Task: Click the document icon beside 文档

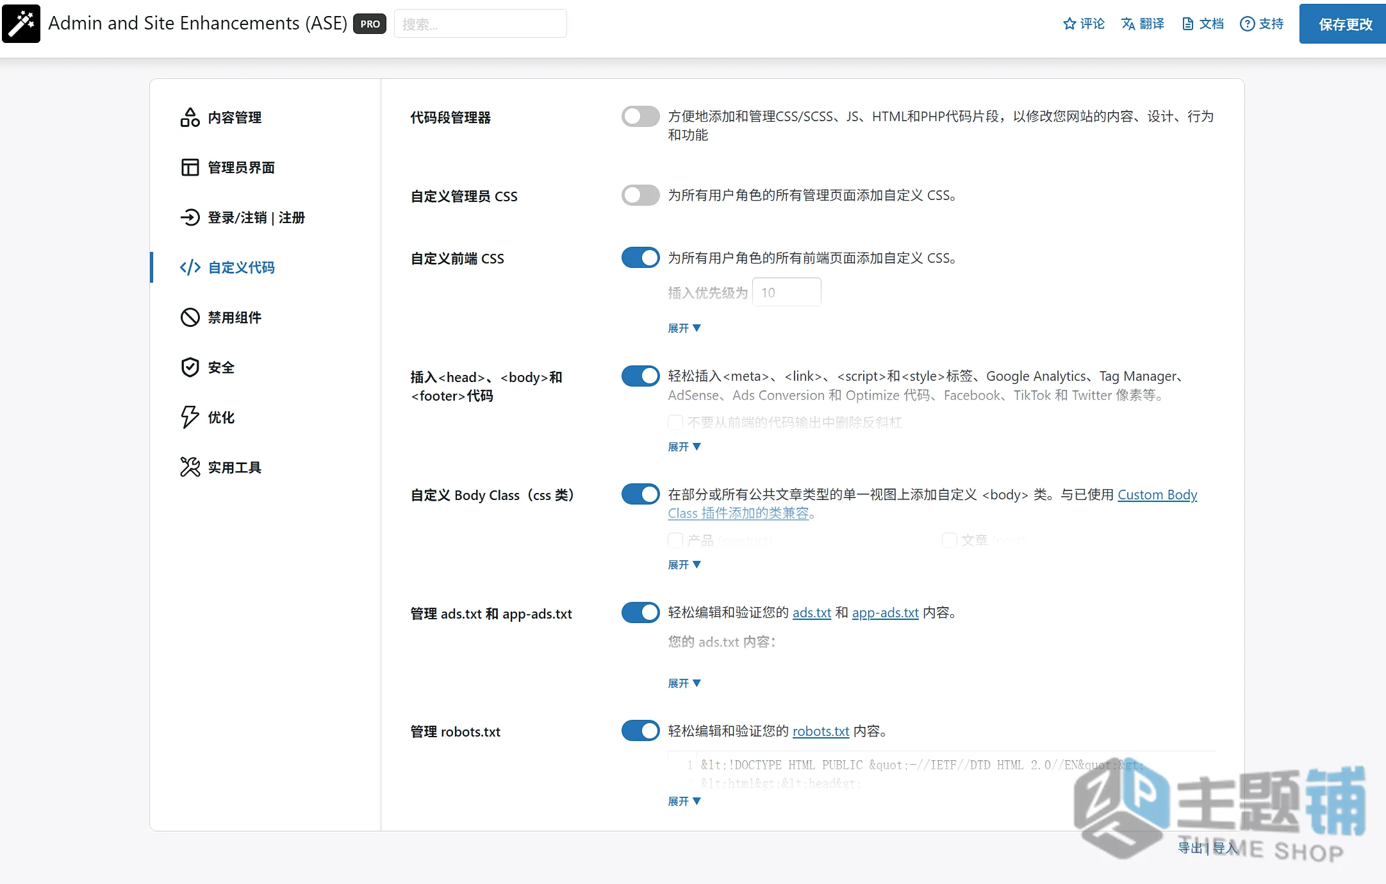Action: point(1188,24)
